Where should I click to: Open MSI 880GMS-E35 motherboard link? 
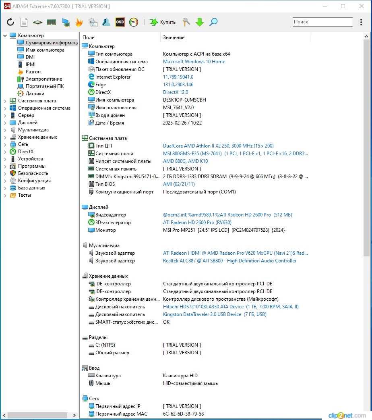click(x=236, y=154)
